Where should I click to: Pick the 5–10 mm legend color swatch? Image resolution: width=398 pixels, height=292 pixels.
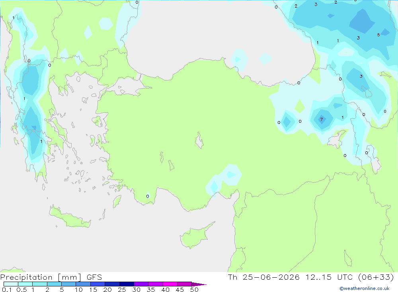pyautogui.click(x=69, y=284)
